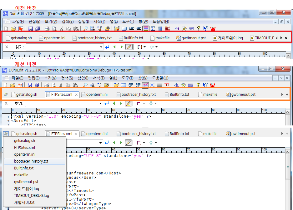Screen dimensions: 293x210
Task: Click the hammer-and-wrench Tools icon in the v1.2.1.7009 toolbar
Action: click(184, 28)
